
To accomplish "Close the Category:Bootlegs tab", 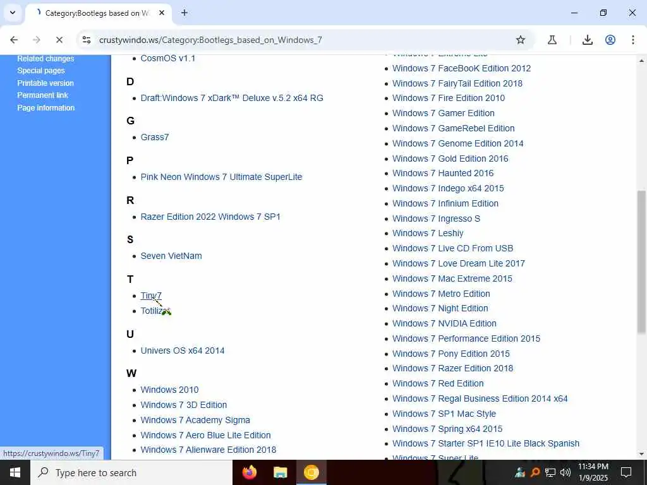I will coord(162,13).
